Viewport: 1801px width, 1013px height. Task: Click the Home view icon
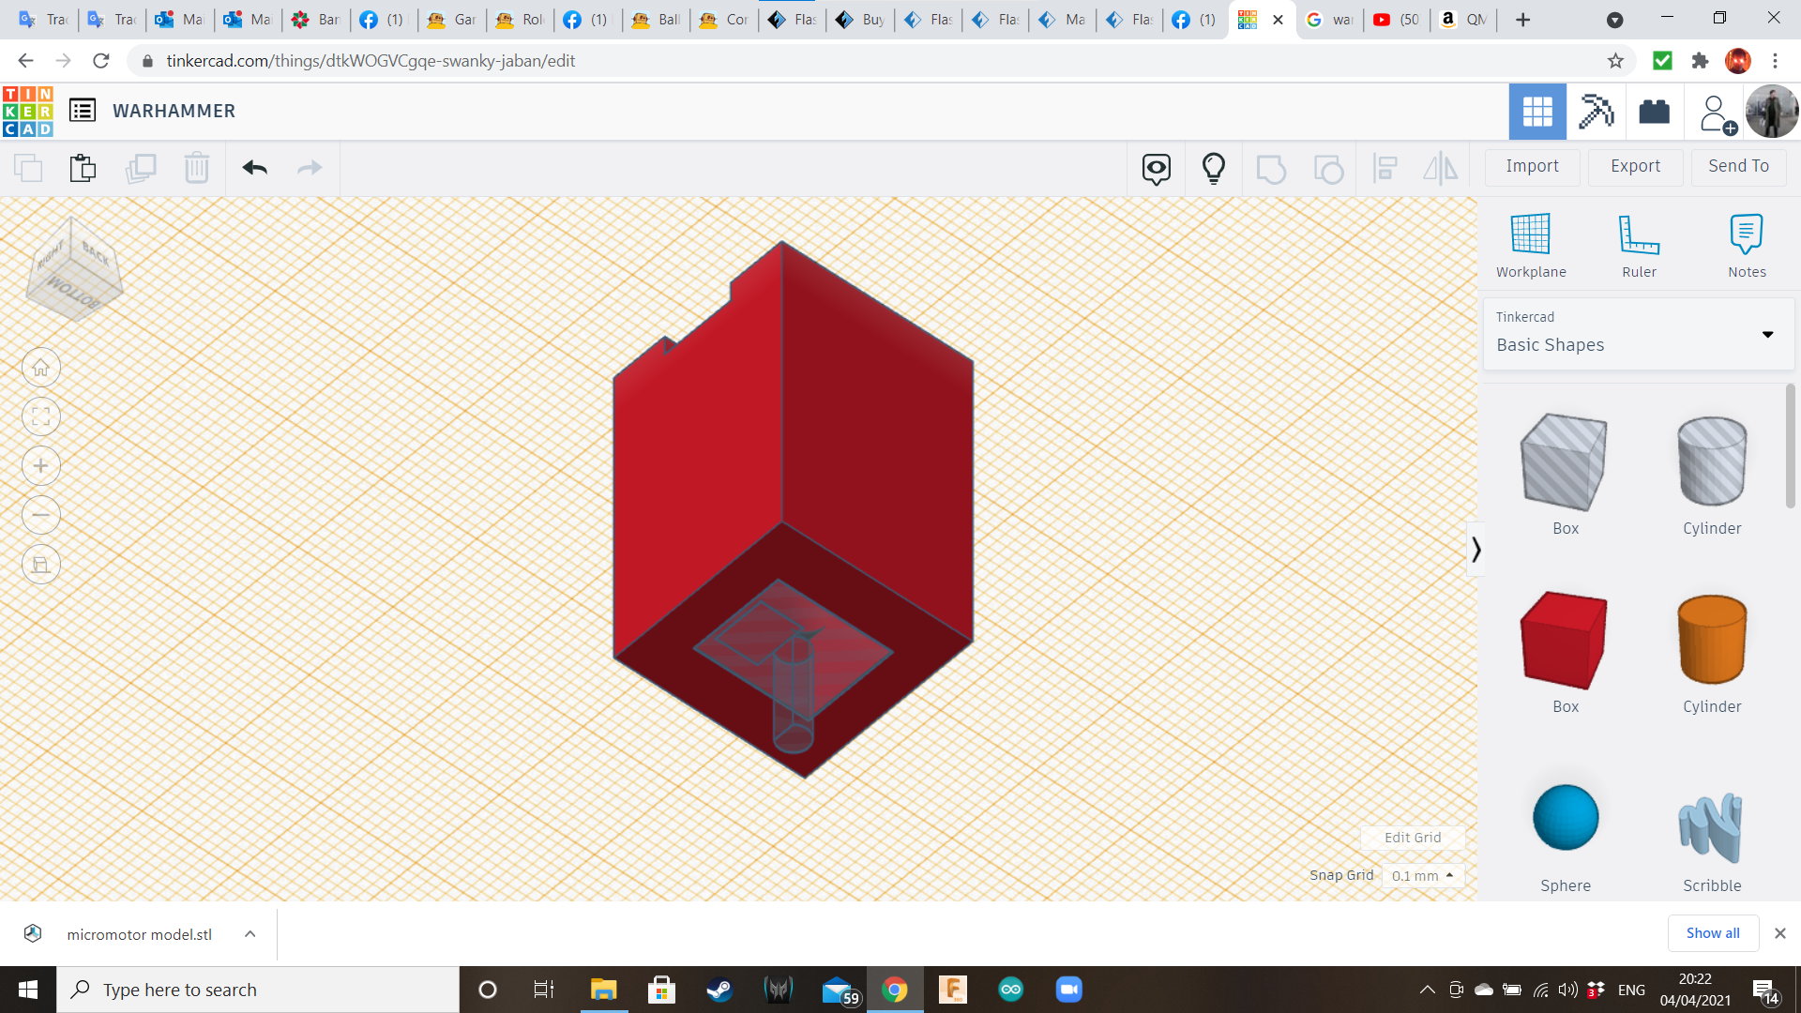(x=41, y=368)
